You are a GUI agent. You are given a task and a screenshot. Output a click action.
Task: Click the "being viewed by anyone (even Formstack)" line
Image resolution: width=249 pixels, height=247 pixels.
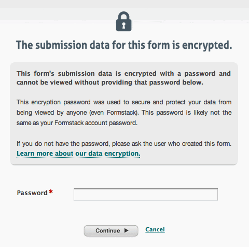click(x=124, y=113)
